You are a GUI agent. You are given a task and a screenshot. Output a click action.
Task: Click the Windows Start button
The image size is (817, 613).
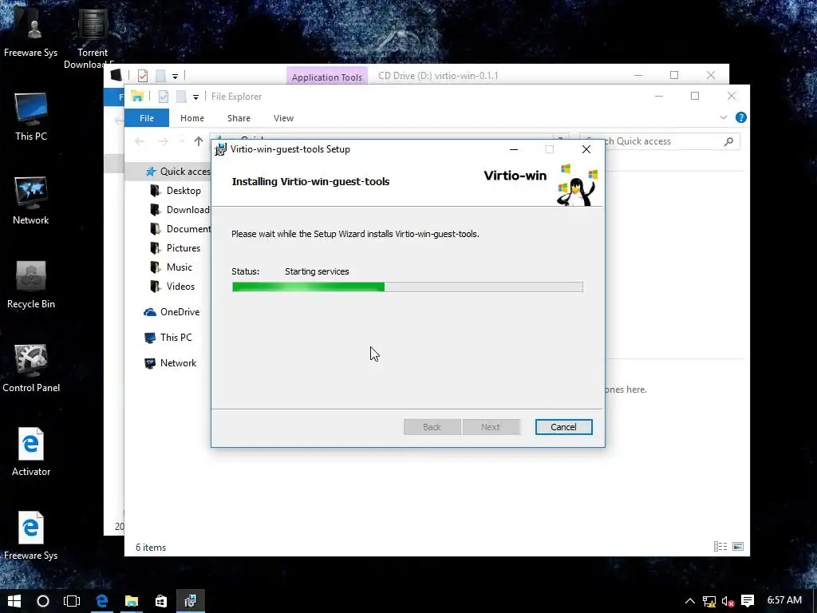14,601
